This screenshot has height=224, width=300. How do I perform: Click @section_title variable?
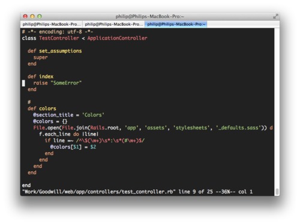[53, 115]
